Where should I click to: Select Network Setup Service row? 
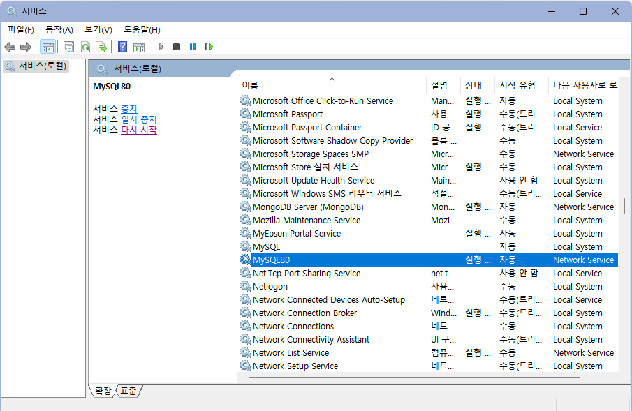(x=429, y=366)
